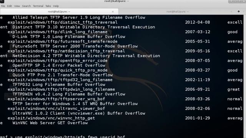
Task: Open the Help menu
Action: [x=56, y=6]
